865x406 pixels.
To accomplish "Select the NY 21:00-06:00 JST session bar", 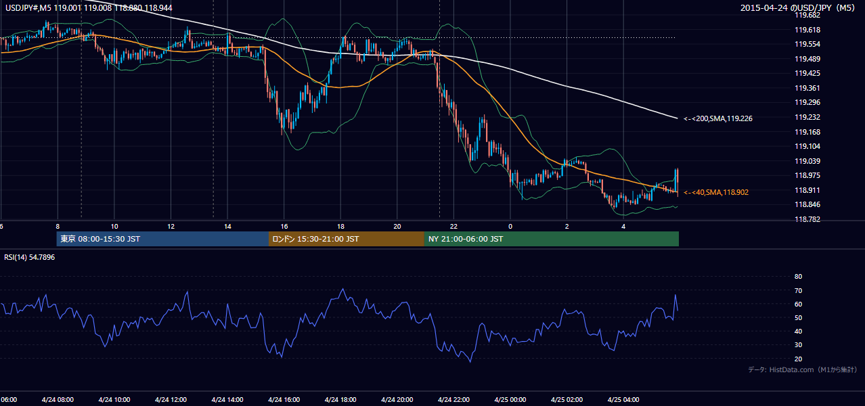I will pos(552,239).
